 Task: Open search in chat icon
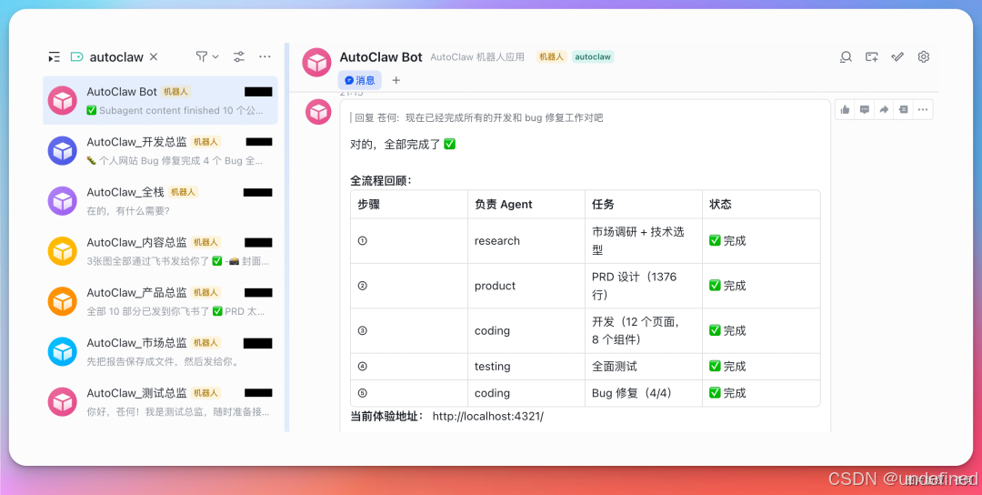coord(847,57)
